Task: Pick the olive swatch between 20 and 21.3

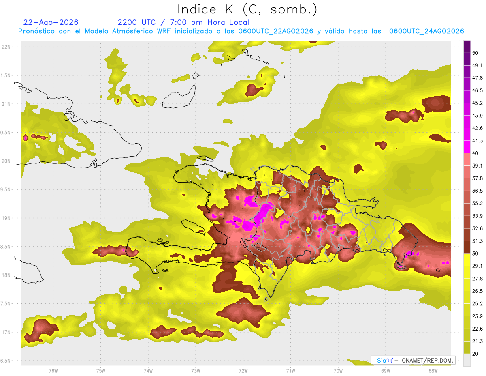Action: 467,348
